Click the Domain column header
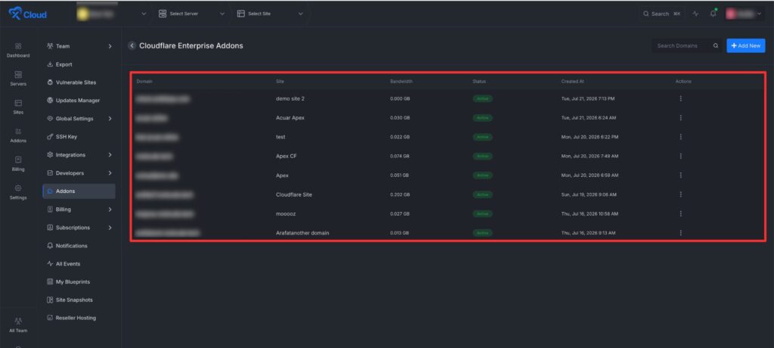Viewport: 774px width, 348px height. click(144, 81)
